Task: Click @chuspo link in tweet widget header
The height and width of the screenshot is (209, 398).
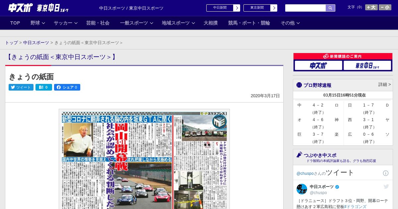Action: pyautogui.click(x=305, y=174)
